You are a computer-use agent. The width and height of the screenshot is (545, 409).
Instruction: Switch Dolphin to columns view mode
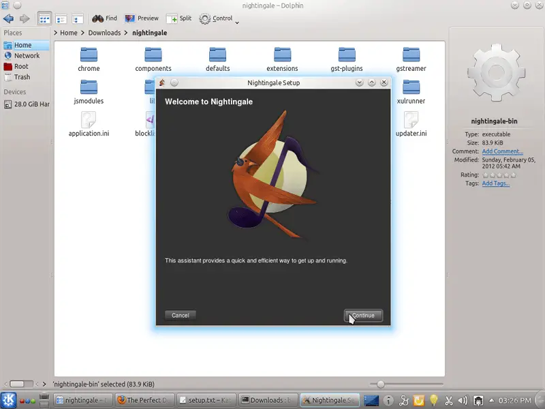click(x=77, y=19)
